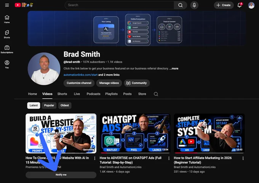
Task: Go to Home in sidebar
Action: coord(7,19)
